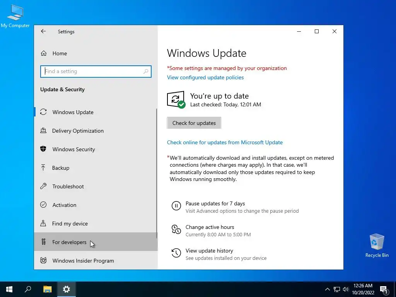396x297 pixels.
Task: Click the speaker volume icon in tray
Action: click(x=346, y=289)
